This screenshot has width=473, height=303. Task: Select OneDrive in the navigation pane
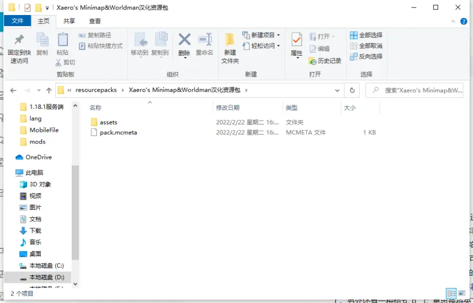coord(34,157)
